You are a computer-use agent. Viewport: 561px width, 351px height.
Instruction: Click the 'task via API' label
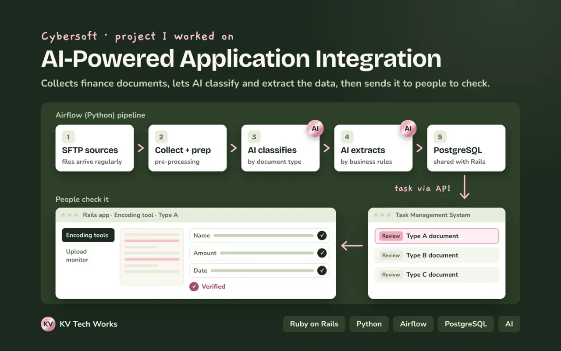tap(423, 188)
